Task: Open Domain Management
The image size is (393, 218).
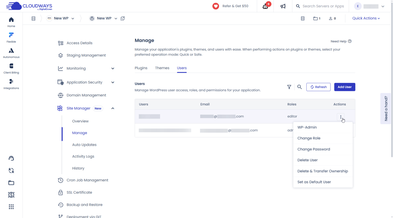Action: [x=86, y=95]
